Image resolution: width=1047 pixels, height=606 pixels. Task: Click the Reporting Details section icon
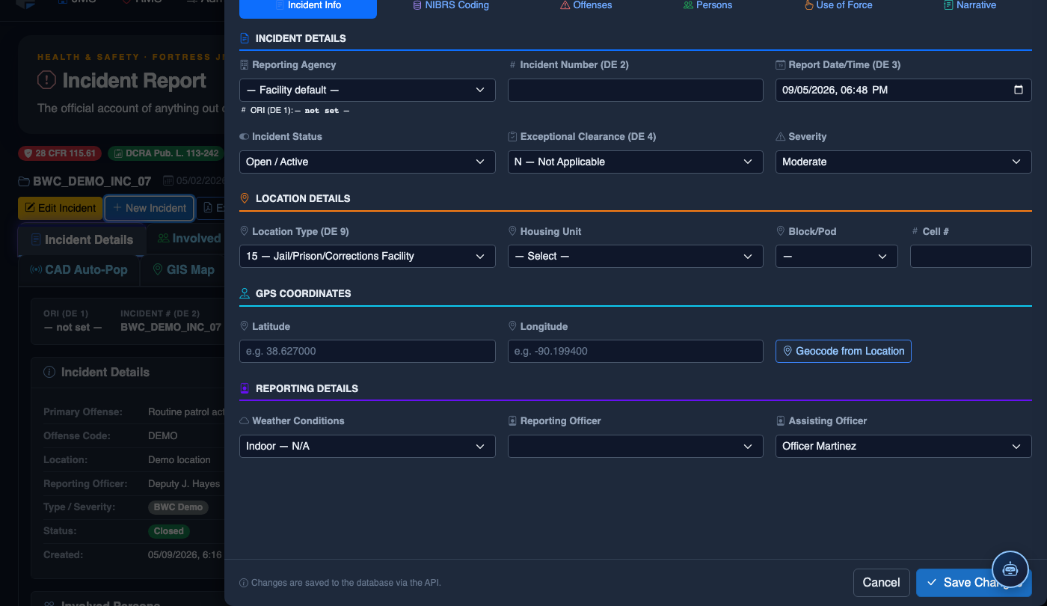click(x=245, y=389)
